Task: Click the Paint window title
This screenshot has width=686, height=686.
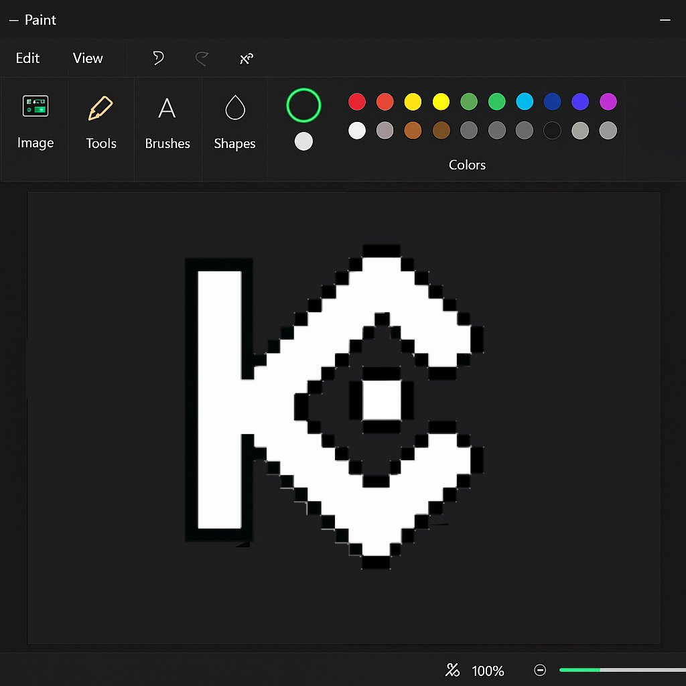Action: (40, 19)
